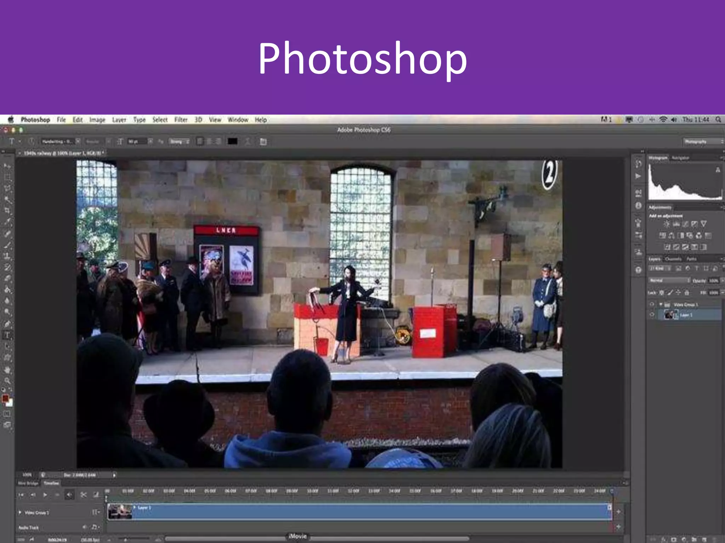Click the split at playhead scissors icon
725x543 pixels.
point(84,495)
